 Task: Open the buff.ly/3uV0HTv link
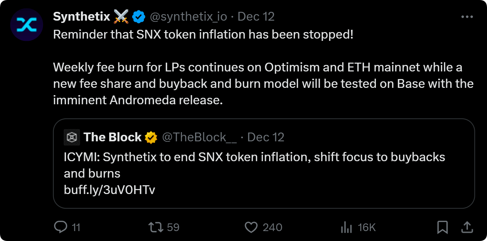(110, 190)
